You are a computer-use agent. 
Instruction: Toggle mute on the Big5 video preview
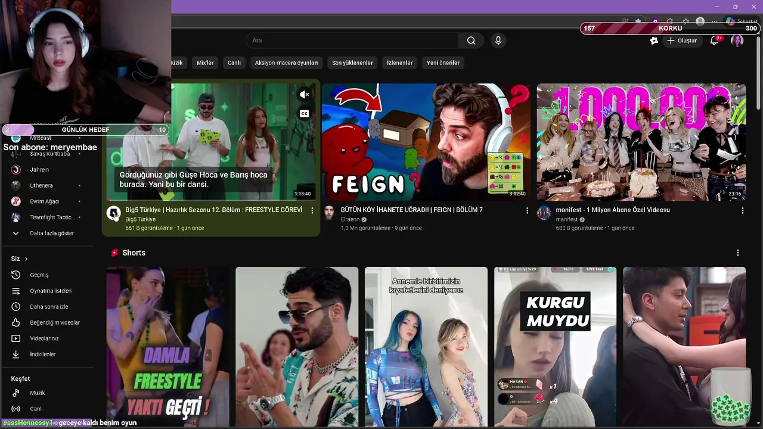point(304,94)
